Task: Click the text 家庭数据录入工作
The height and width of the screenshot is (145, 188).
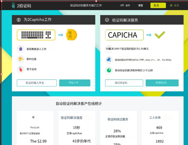Action: coord(36,49)
